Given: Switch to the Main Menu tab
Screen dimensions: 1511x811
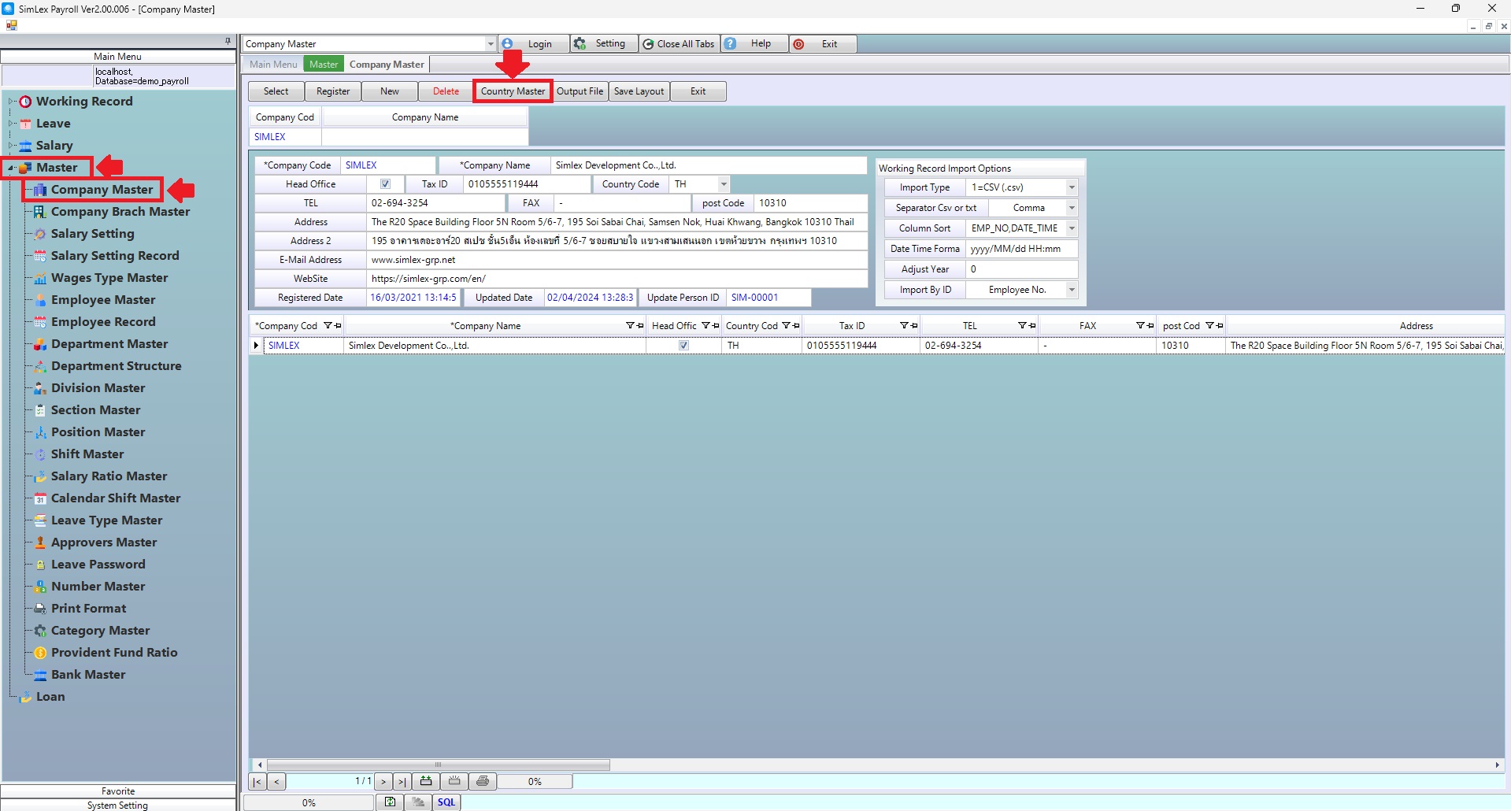Looking at the screenshot, I should [x=273, y=65].
